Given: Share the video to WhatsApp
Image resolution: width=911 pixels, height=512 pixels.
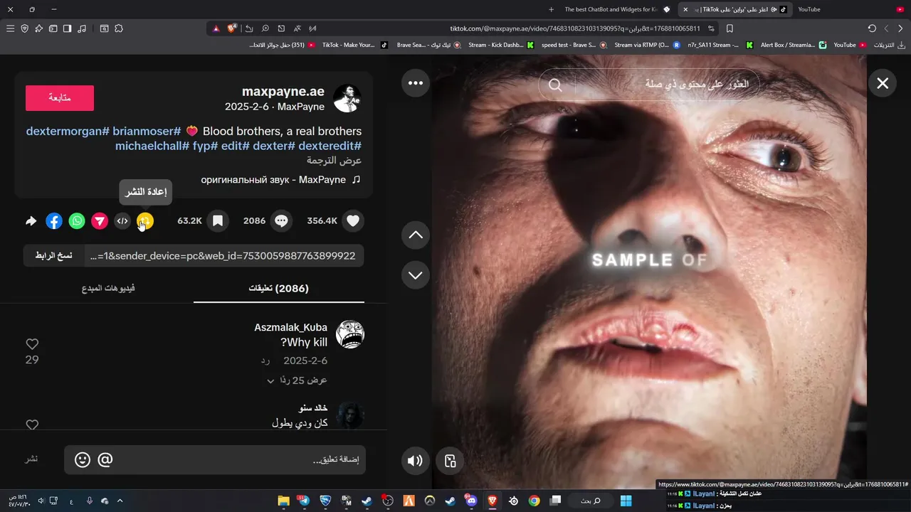Looking at the screenshot, I should pos(77,221).
